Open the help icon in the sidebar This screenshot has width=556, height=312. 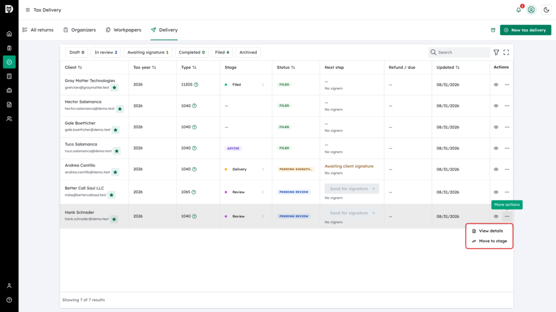tap(9, 300)
